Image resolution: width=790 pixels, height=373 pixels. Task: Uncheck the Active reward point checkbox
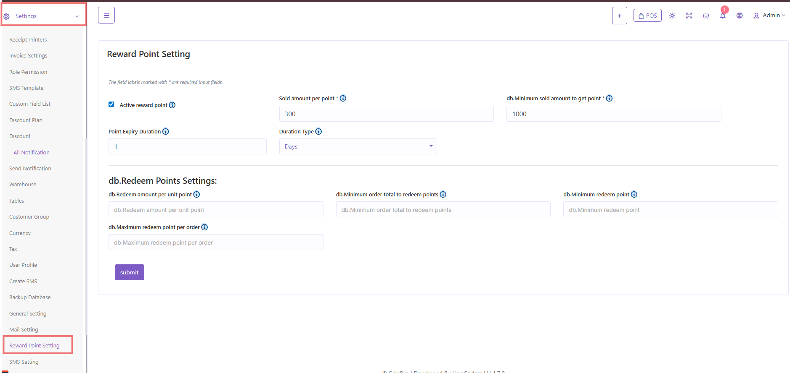pyautogui.click(x=111, y=104)
